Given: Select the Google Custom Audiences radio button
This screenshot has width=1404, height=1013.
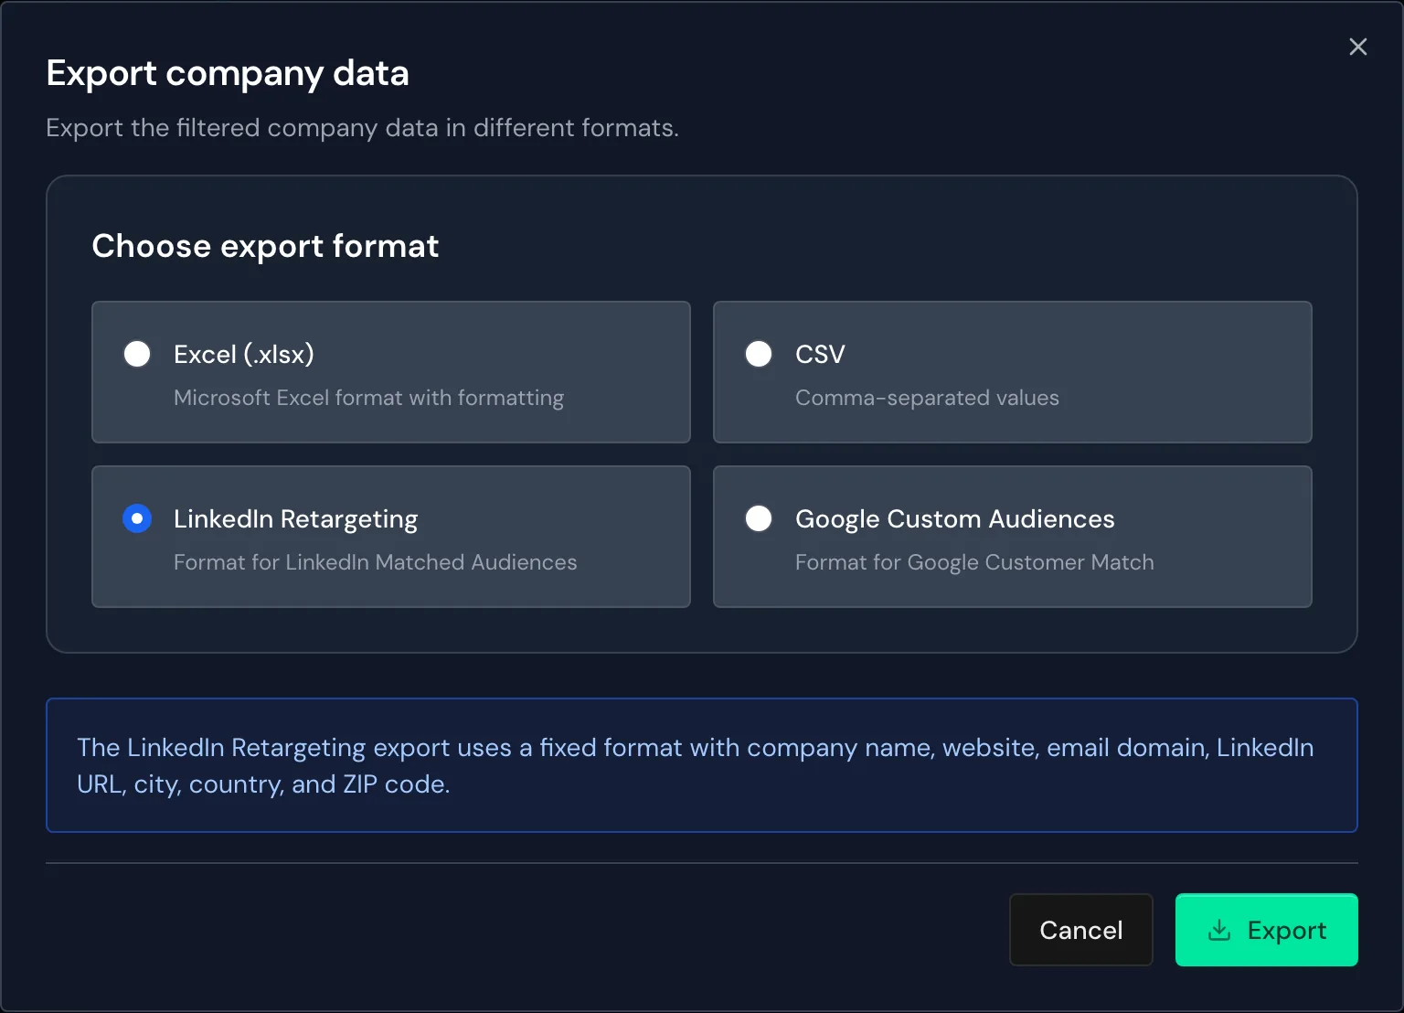Looking at the screenshot, I should click(x=759, y=518).
